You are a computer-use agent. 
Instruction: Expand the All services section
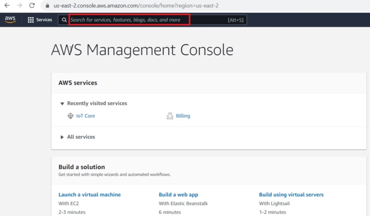pyautogui.click(x=62, y=137)
